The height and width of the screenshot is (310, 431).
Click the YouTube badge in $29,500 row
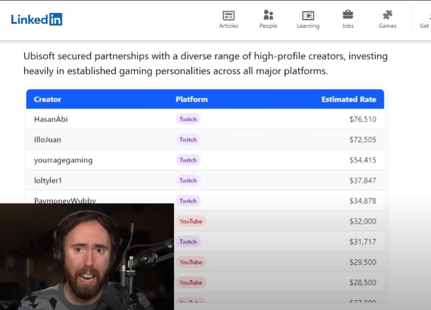191,262
